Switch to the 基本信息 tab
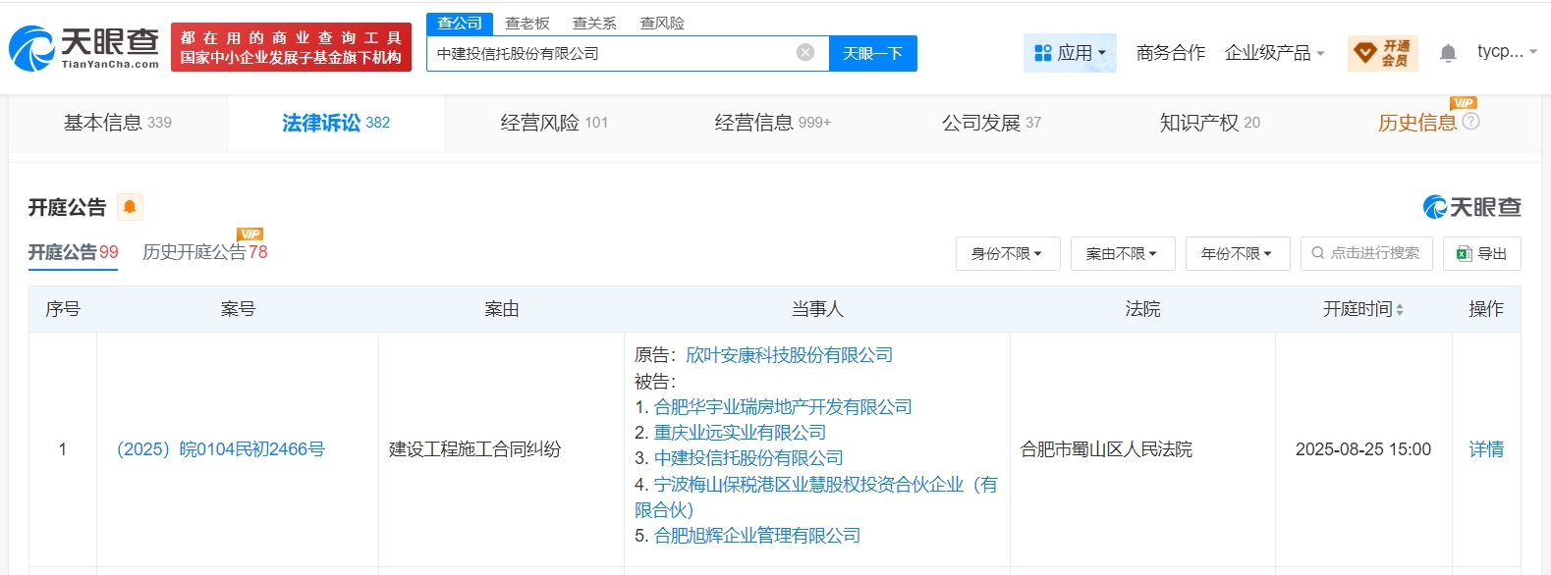The image size is (1551, 575). pyautogui.click(x=118, y=123)
